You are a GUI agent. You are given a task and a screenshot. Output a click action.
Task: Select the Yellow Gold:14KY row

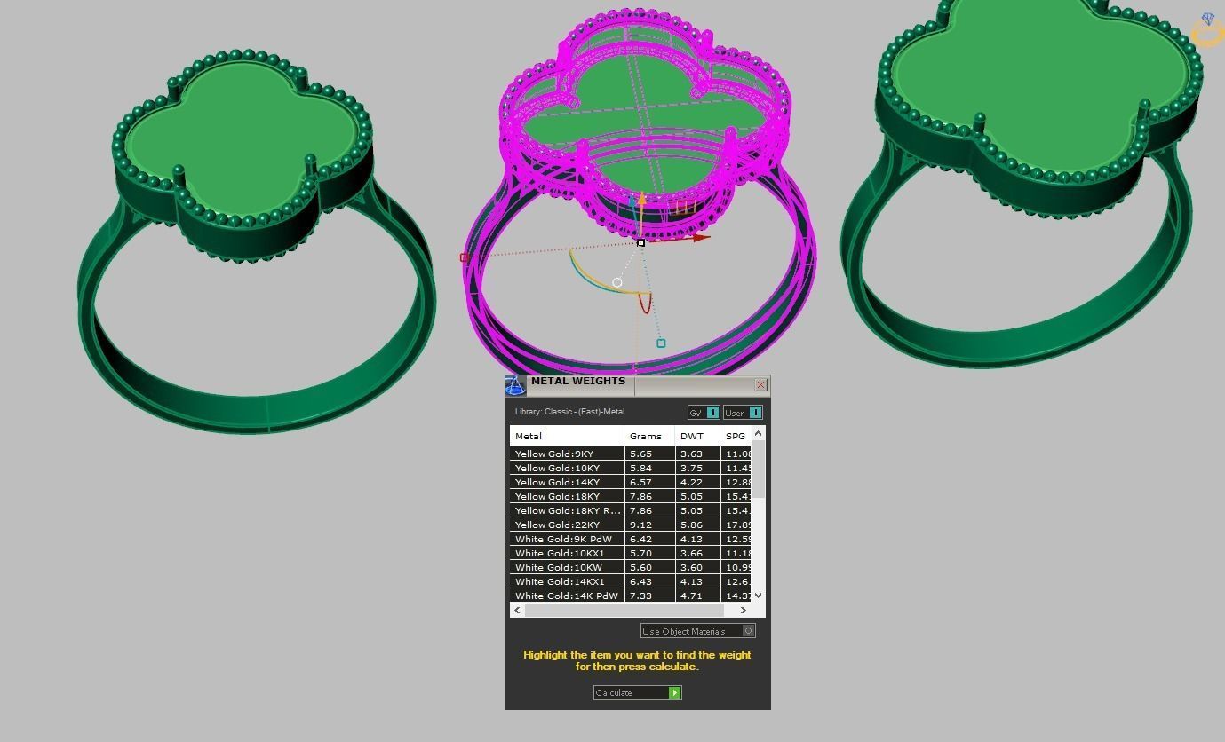point(631,482)
